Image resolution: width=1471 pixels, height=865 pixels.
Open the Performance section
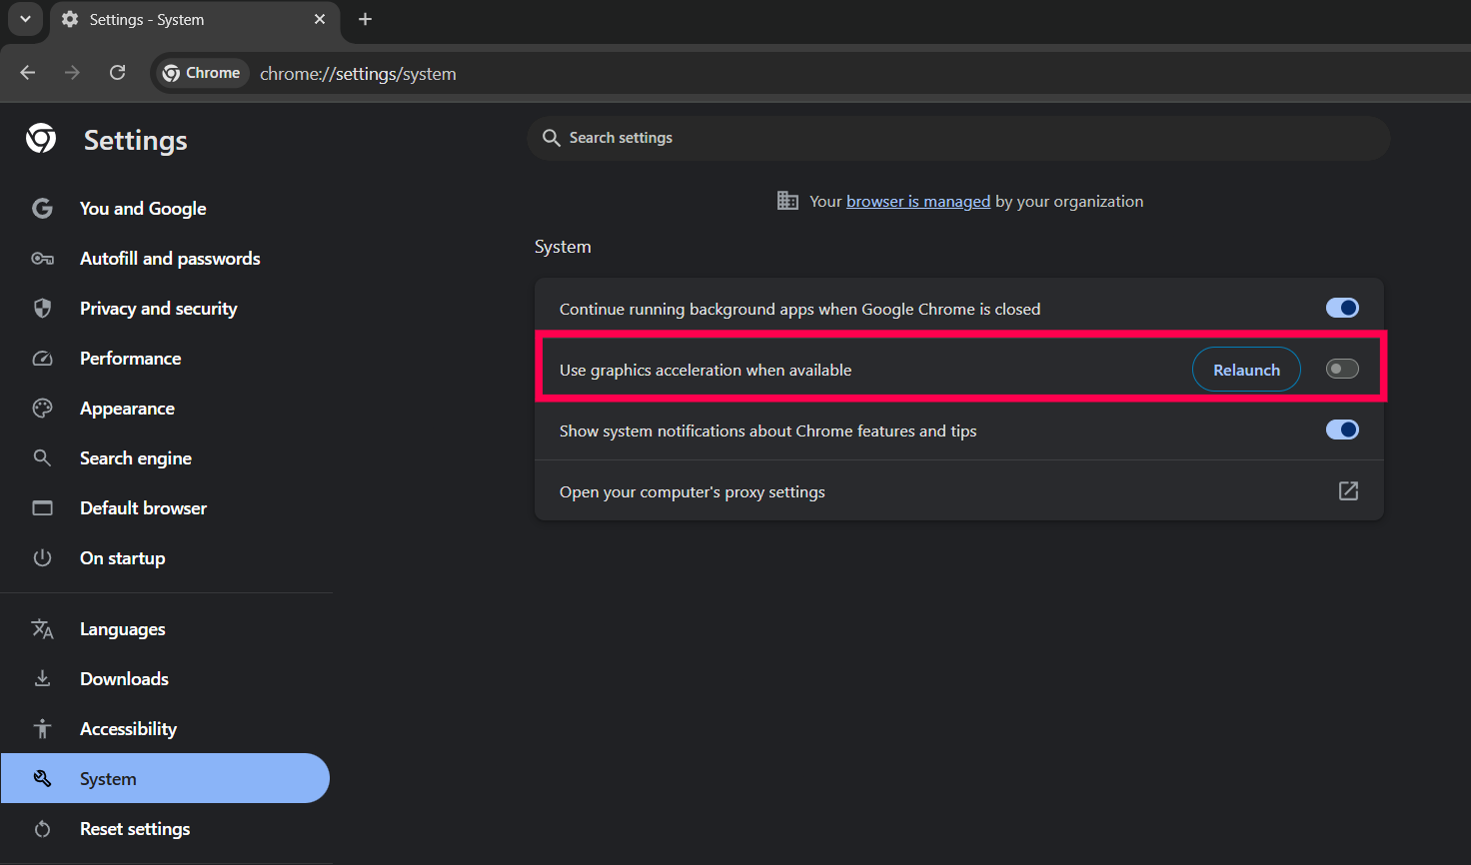(x=131, y=359)
